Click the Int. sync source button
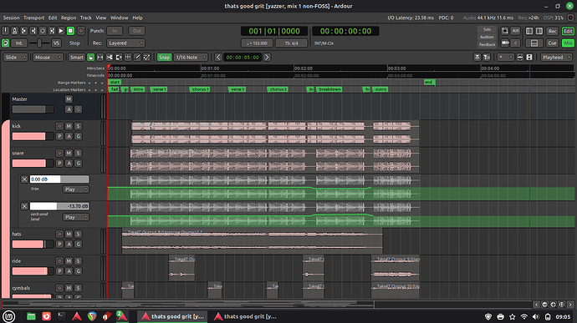This screenshot has height=323, width=577. point(18,43)
